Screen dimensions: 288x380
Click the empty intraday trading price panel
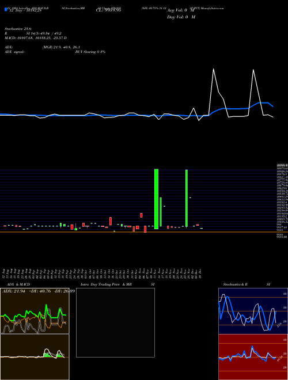coord(115,322)
